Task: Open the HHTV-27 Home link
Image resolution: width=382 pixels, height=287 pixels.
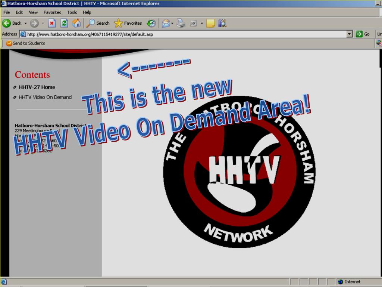Action: coord(37,87)
